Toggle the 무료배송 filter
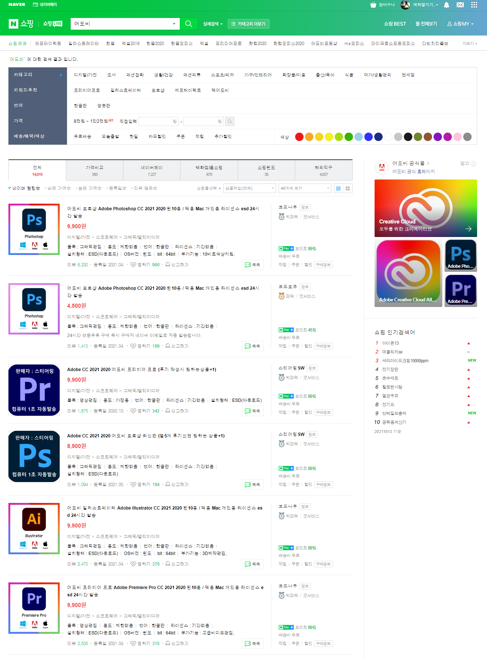This screenshot has height=659, width=487. (x=82, y=136)
